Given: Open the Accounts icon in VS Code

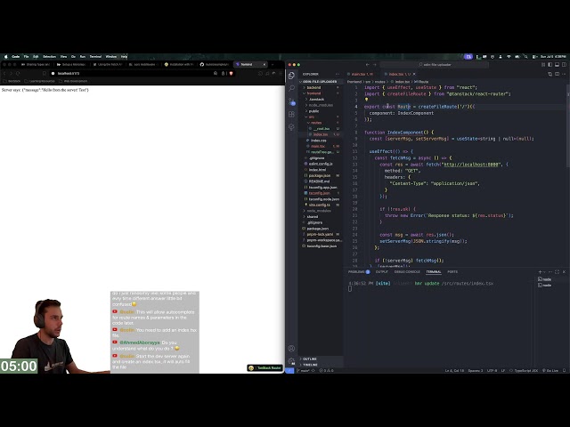Looking at the screenshot, I should pyautogui.click(x=291, y=348).
